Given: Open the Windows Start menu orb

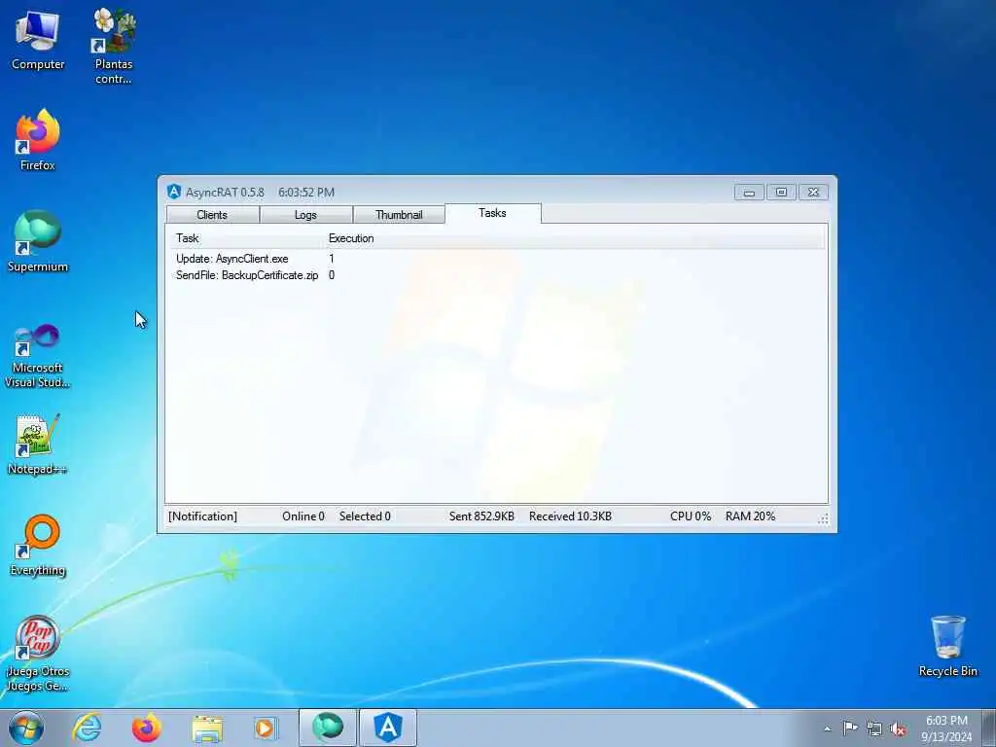Looking at the screenshot, I should (x=26, y=728).
